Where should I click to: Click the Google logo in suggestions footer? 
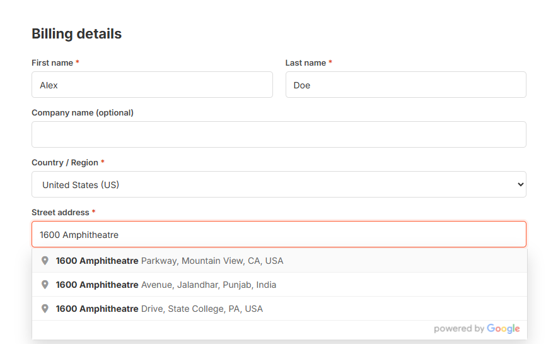point(503,329)
